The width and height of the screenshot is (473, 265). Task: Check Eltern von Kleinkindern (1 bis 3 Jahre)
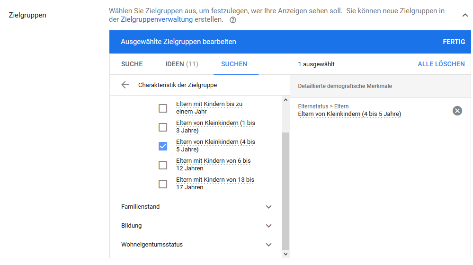163,127
